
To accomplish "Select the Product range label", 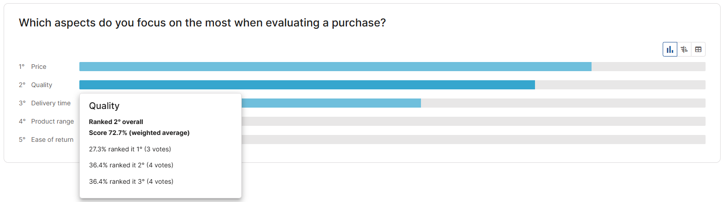I will click(x=52, y=121).
